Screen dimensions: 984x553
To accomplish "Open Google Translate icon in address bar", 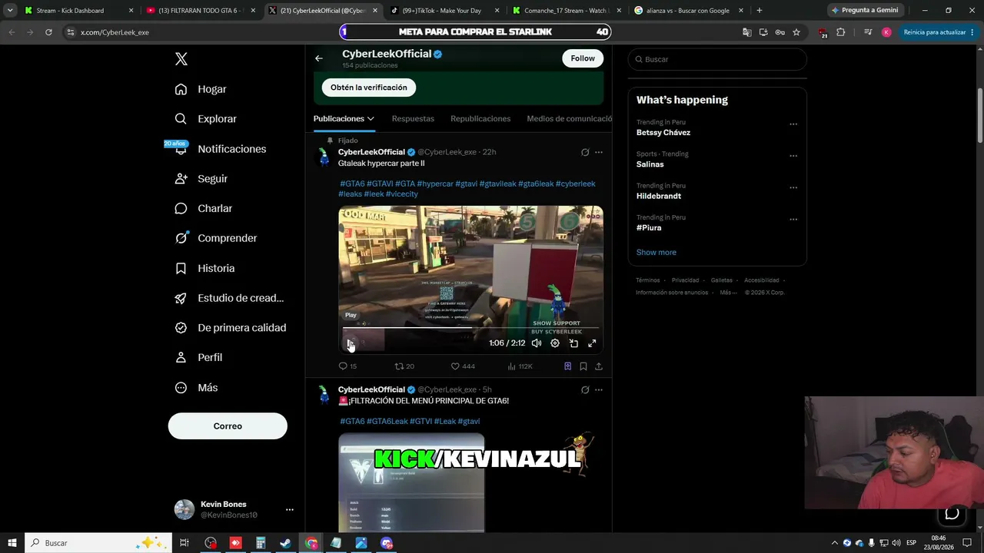I will (746, 32).
